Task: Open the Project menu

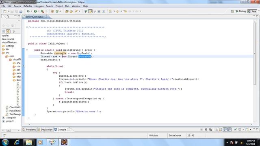Action: (59, 6)
